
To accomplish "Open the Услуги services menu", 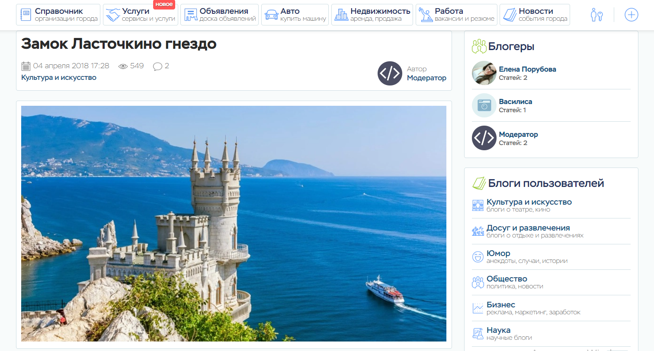I will pyautogui.click(x=140, y=15).
